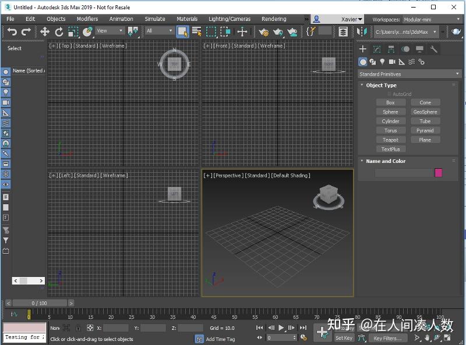This screenshot has width=466, height=345.
Task: Open the Create command panel tab
Action: tap(362, 49)
